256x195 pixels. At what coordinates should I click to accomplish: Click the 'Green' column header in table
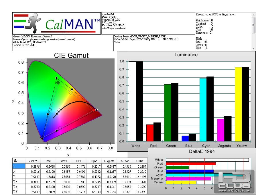click(x=63, y=161)
